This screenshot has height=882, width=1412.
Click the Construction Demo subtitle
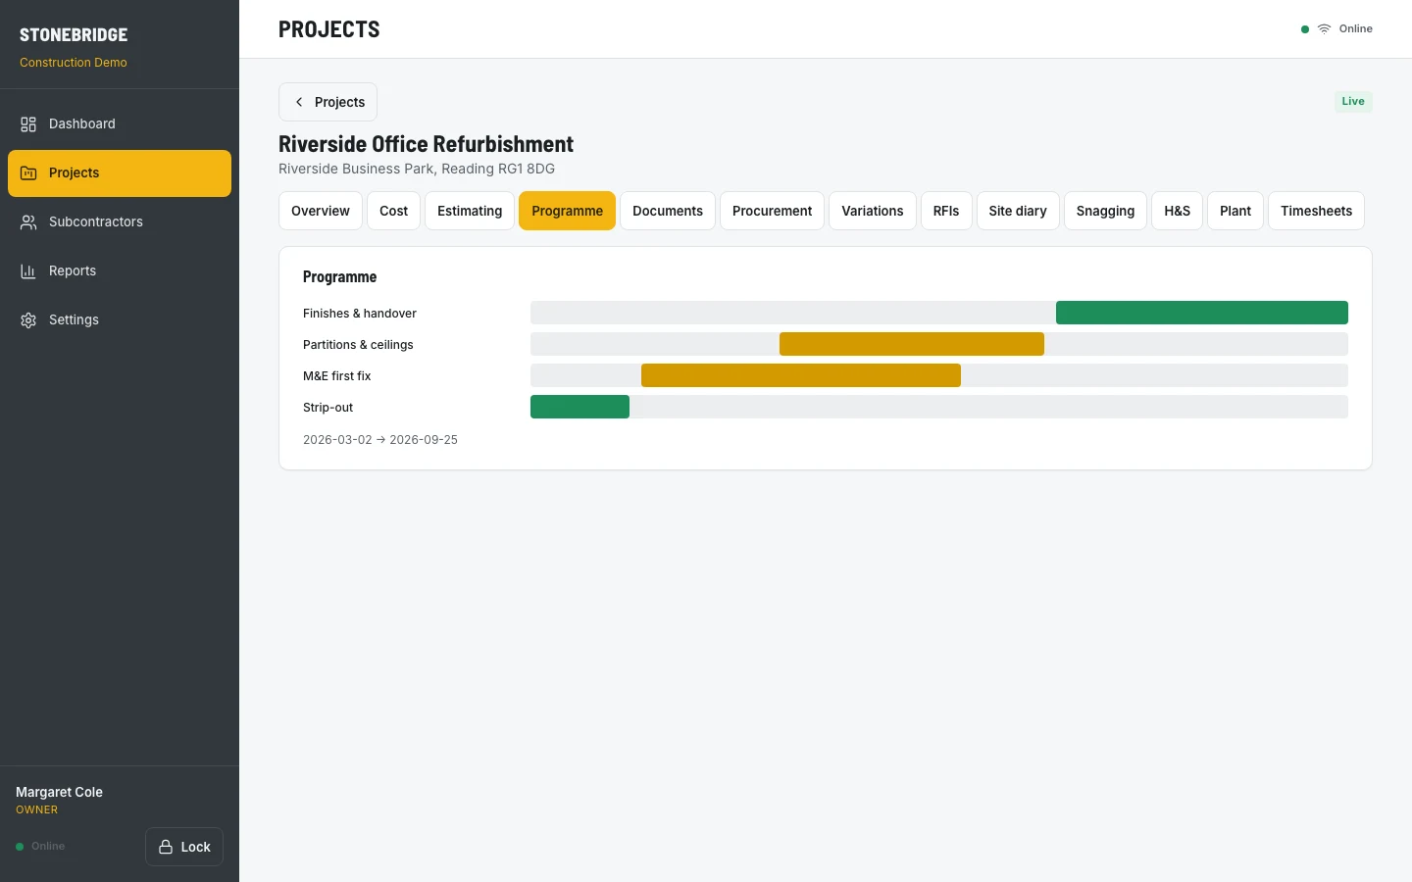point(74,63)
